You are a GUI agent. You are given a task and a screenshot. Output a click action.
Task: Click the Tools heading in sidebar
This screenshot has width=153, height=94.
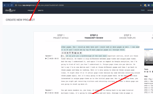146,69
